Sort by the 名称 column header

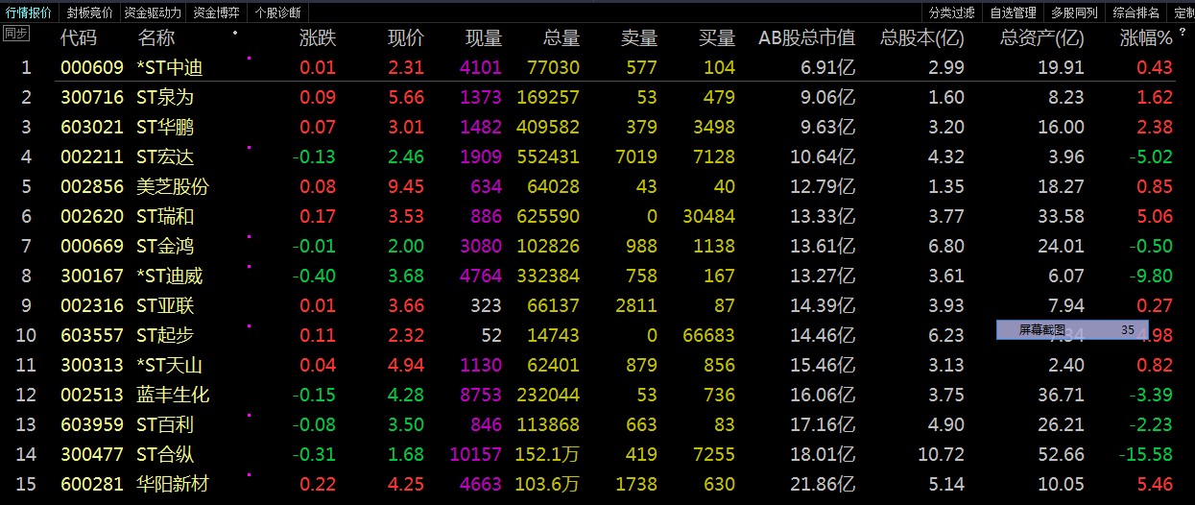tap(156, 38)
